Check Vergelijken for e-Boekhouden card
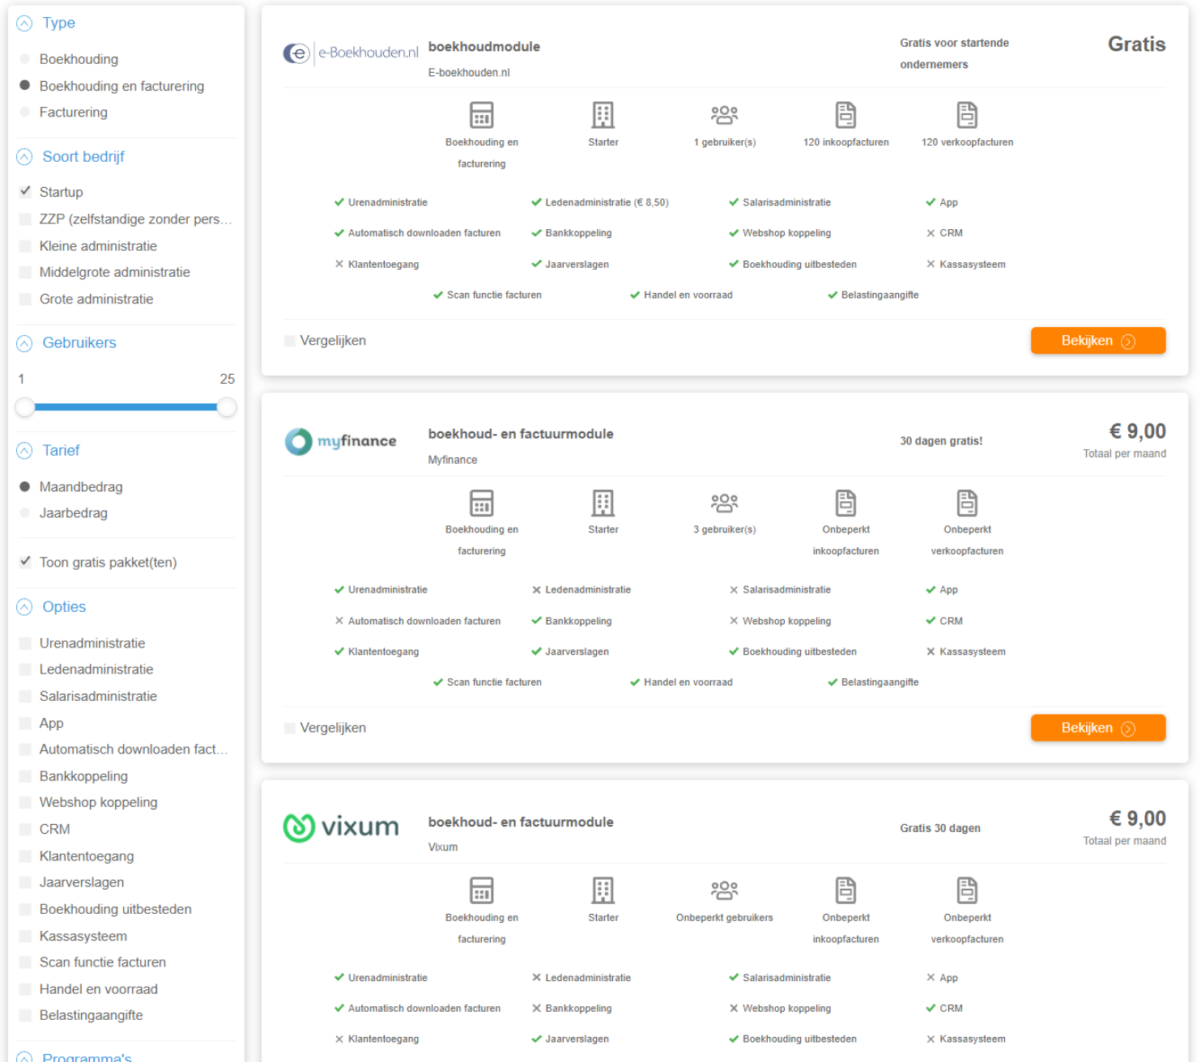Image resolution: width=1201 pixels, height=1062 pixels. coord(290,341)
